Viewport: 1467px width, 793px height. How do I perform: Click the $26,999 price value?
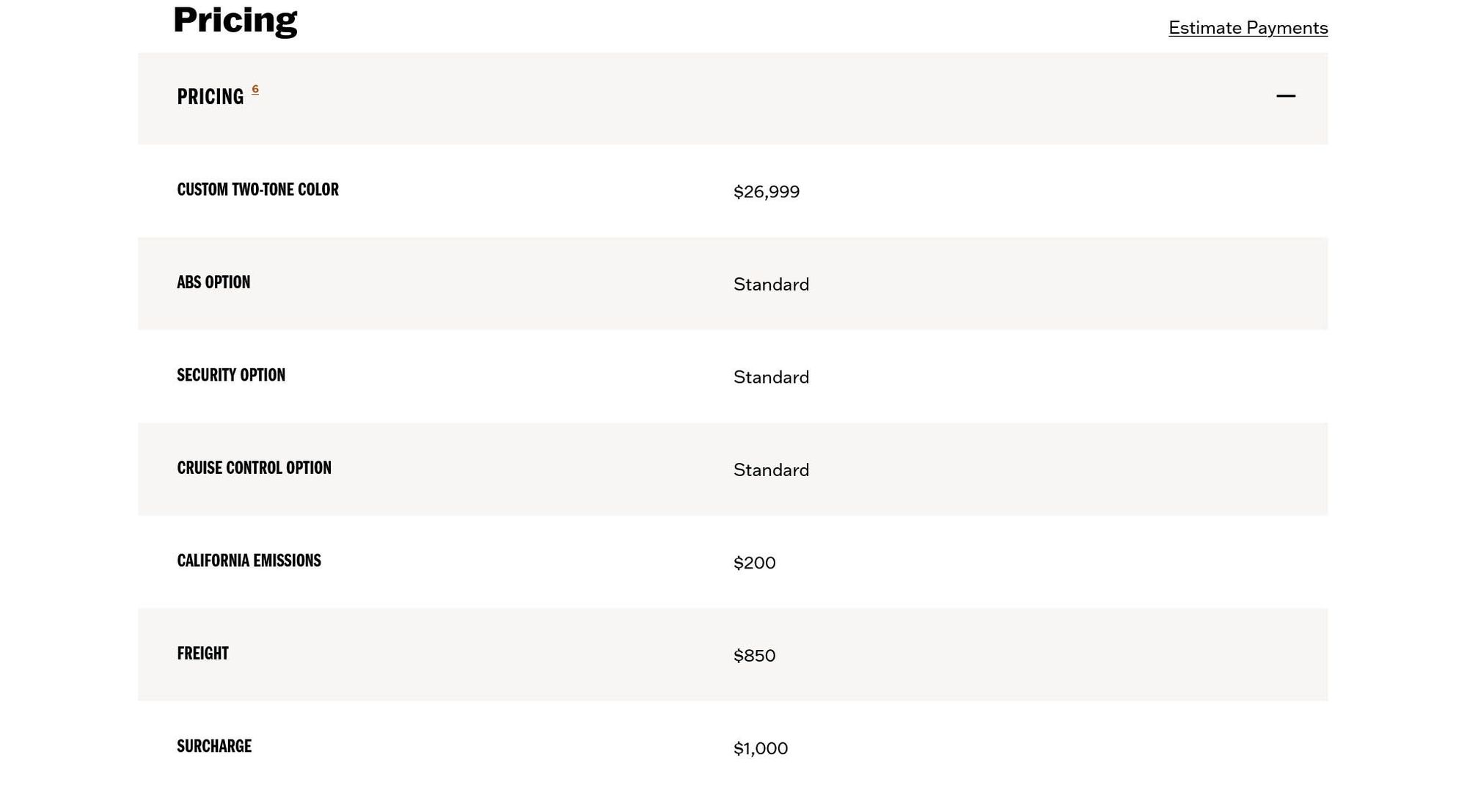(x=766, y=192)
